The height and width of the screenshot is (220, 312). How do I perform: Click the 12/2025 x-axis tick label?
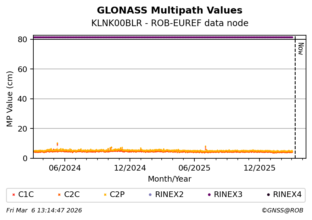(259, 168)
